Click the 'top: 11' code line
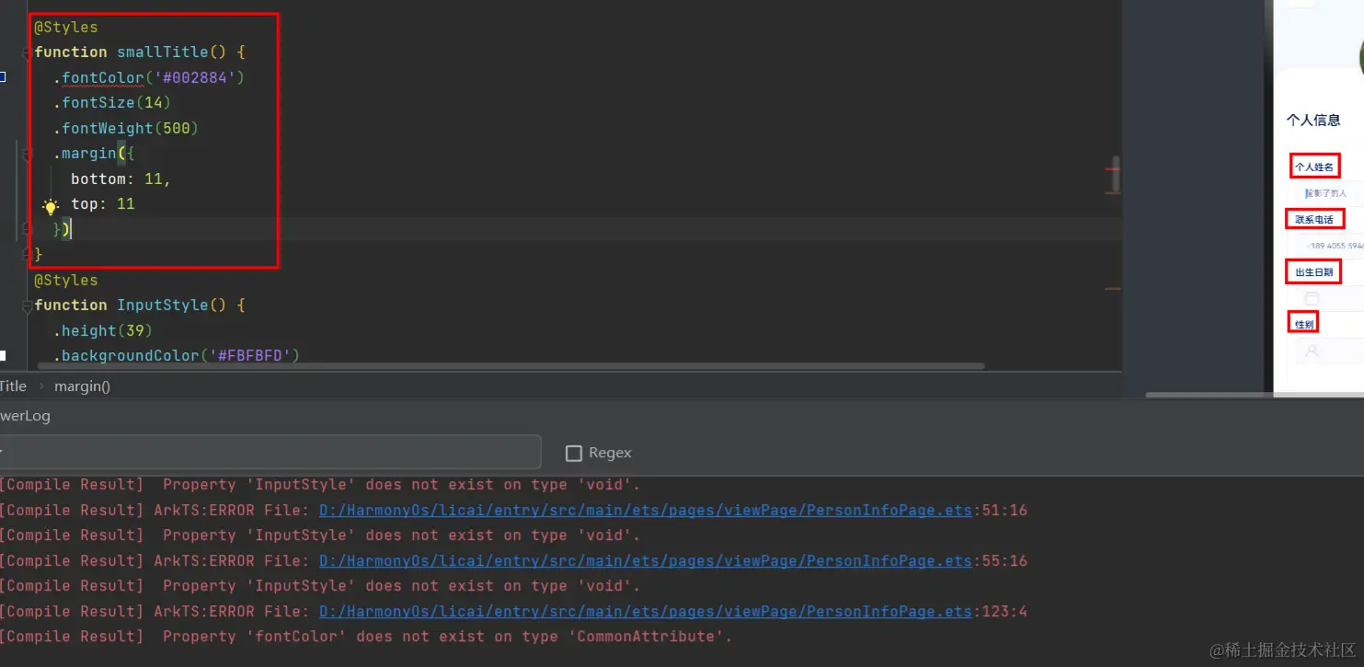This screenshot has width=1364, height=667. tap(103, 204)
